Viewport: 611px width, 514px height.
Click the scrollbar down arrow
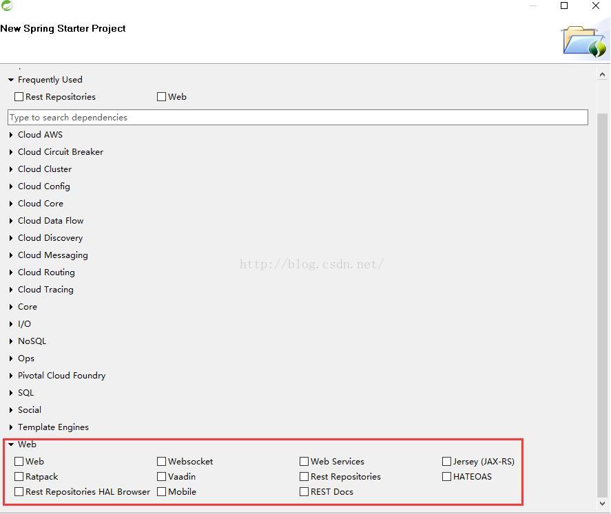(x=602, y=503)
